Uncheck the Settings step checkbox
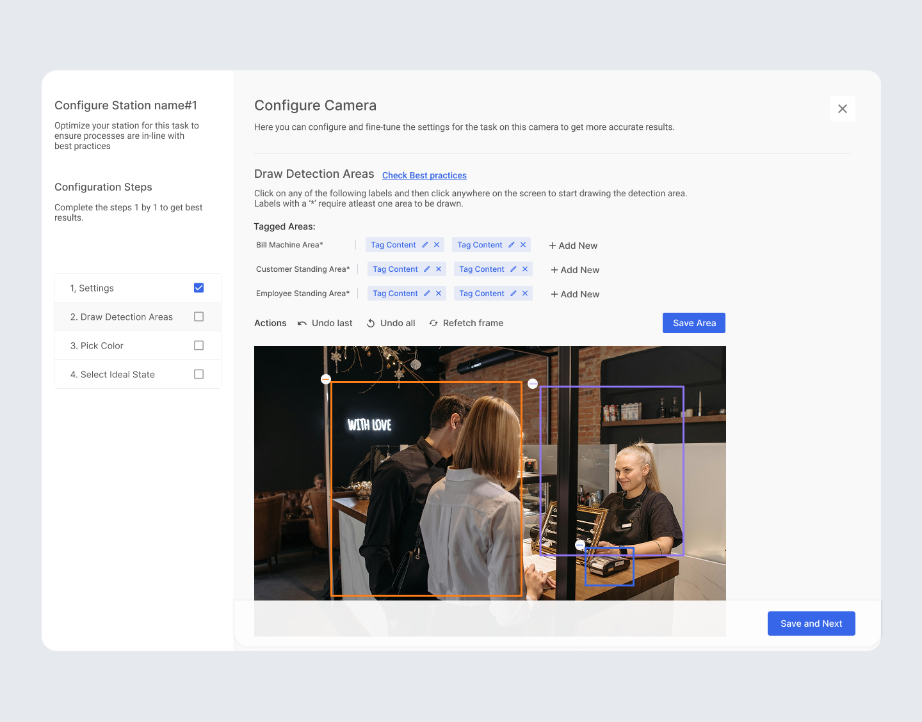Image resolution: width=922 pixels, height=722 pixels. click(198, 288)
